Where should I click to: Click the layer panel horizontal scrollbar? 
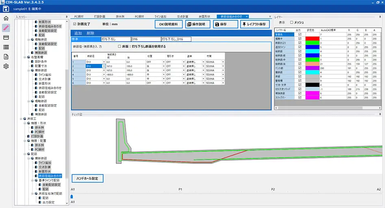pos(320,108)
